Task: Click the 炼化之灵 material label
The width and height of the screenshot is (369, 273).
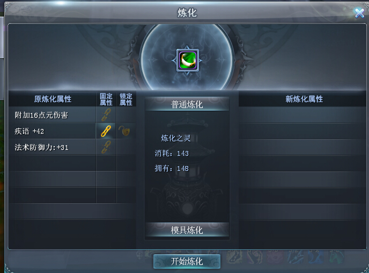Action: (x=176, y=138)
